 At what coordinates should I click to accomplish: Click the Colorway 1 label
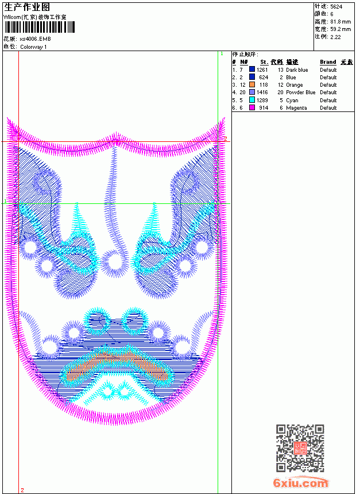pos(33,47)
